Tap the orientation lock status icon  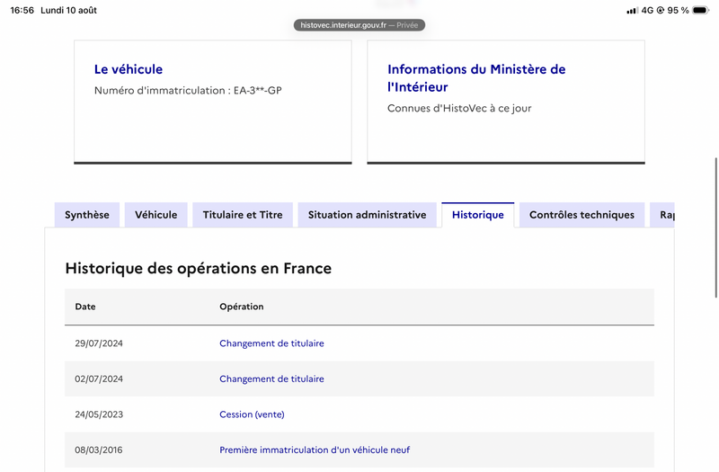click(x=661, y=10)
